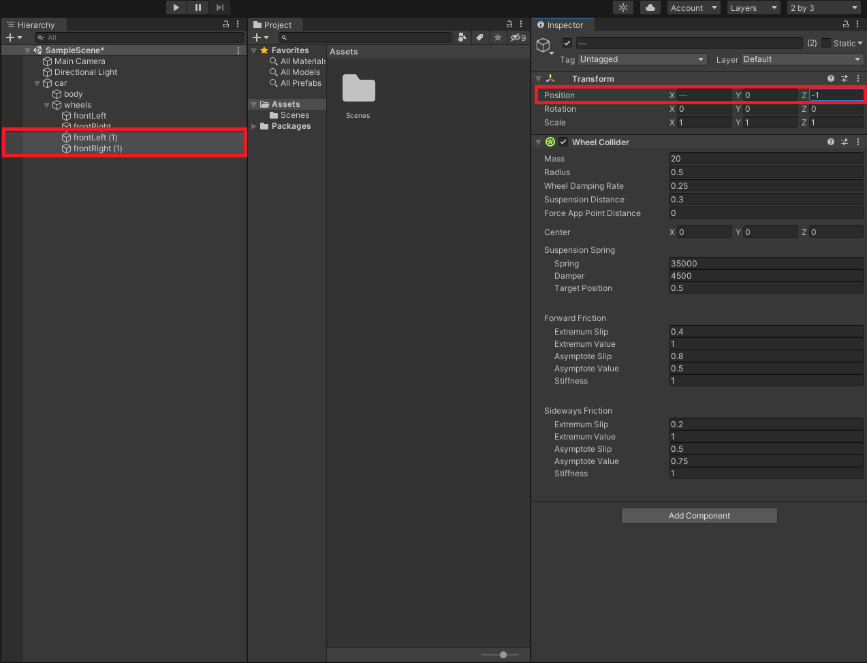
Task: Start Play mode with the Play button
Action: pos(176,7)
